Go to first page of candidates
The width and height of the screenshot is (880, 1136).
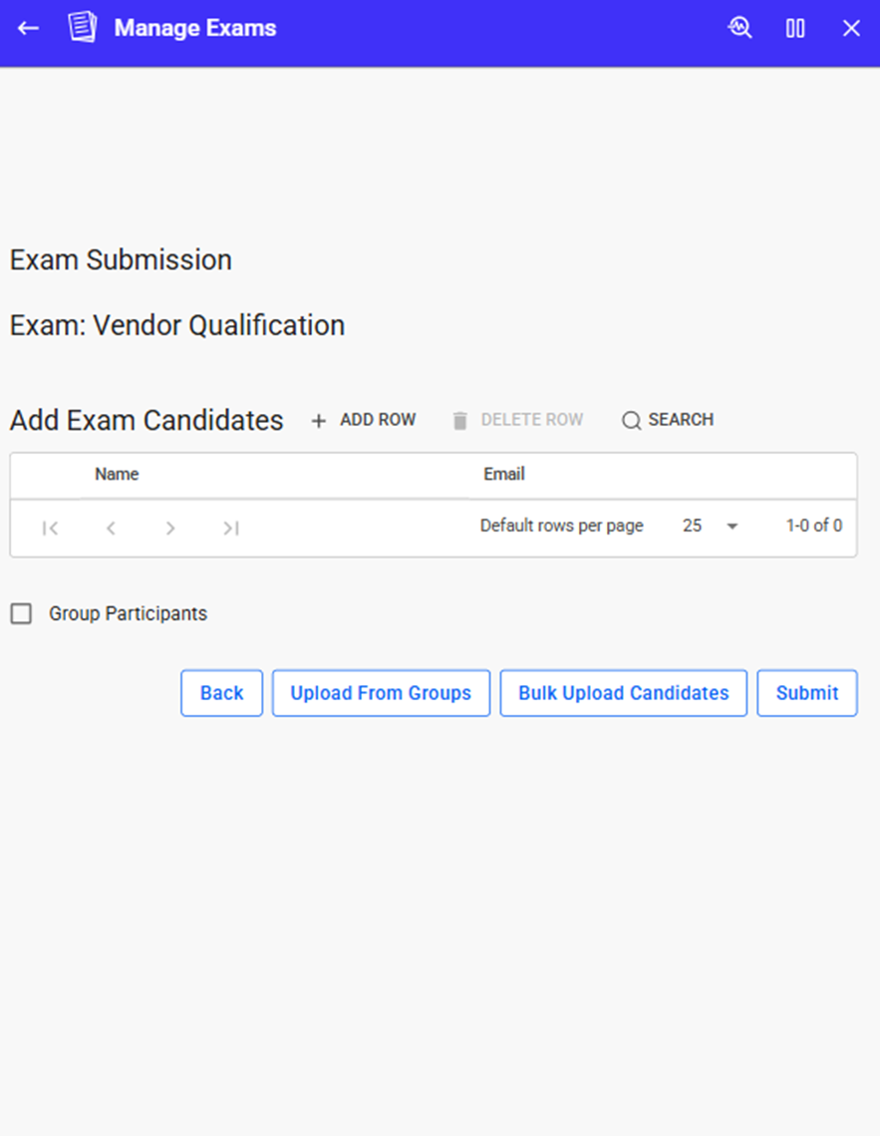click(x=50, y=528)
